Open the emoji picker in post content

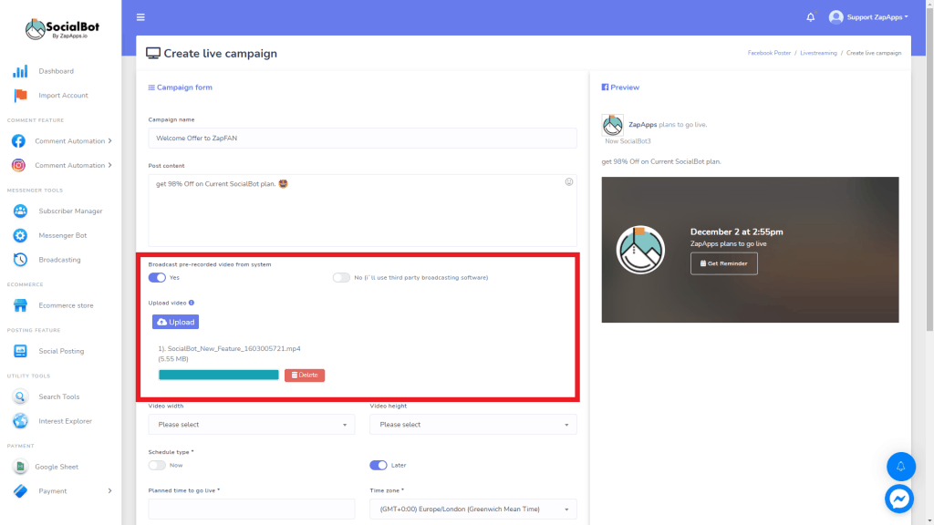[569, 182]
